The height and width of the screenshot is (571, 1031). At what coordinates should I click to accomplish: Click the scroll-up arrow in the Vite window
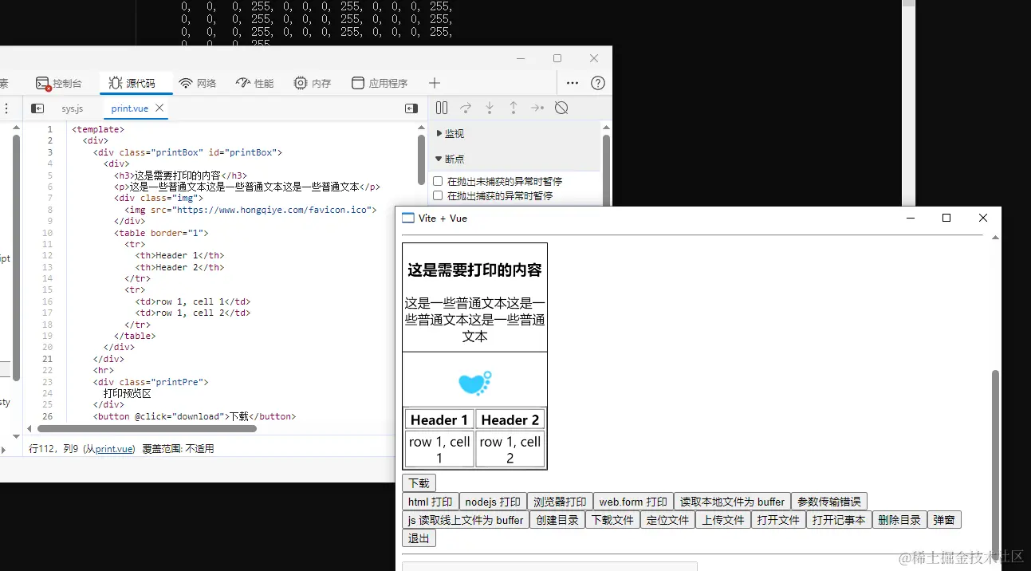(995, 237)
